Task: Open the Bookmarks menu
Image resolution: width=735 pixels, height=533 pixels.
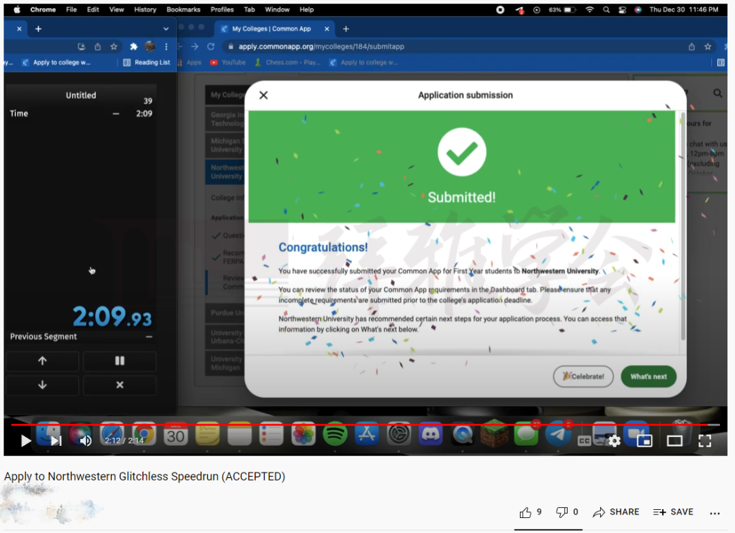Action: pyautogui.click(x=183, y=10)
